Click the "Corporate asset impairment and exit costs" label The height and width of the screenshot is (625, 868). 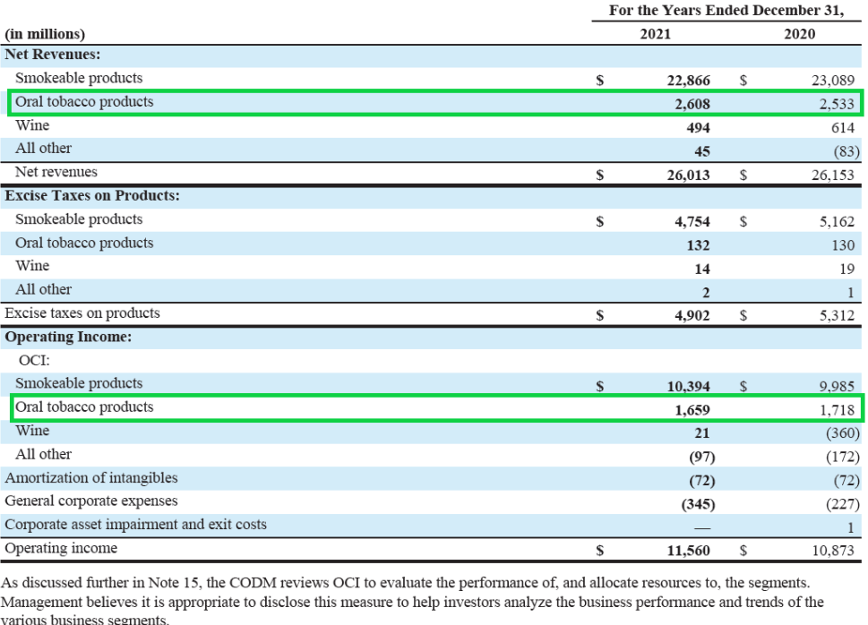coord(136,524)
